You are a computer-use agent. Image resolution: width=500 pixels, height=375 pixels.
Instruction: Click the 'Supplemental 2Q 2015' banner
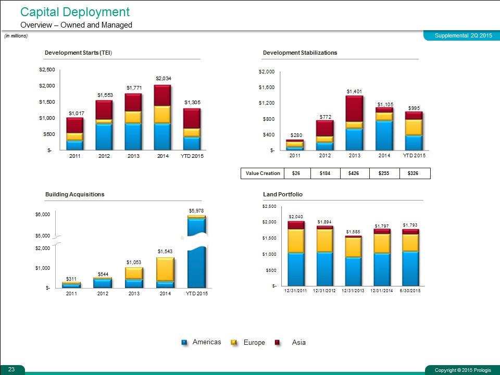click(463, 36)
